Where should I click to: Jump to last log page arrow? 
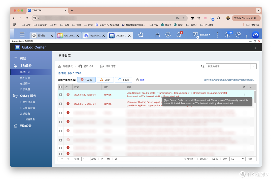coord(108,159)
